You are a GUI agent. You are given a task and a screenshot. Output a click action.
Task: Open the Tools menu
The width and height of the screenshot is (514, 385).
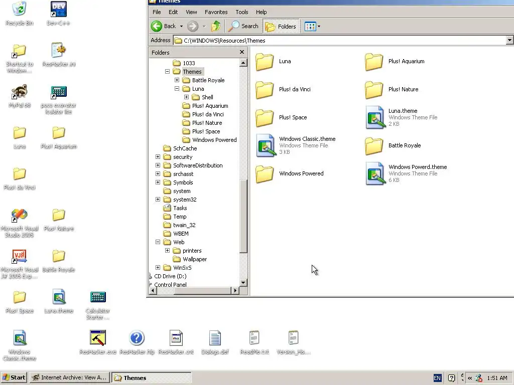[242, 12]
